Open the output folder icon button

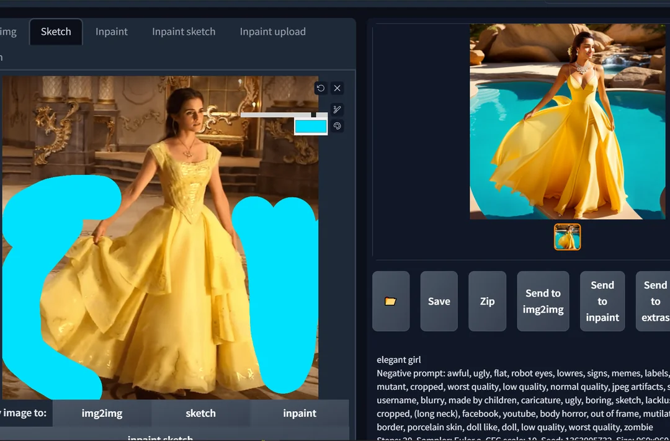click(391, 301)
